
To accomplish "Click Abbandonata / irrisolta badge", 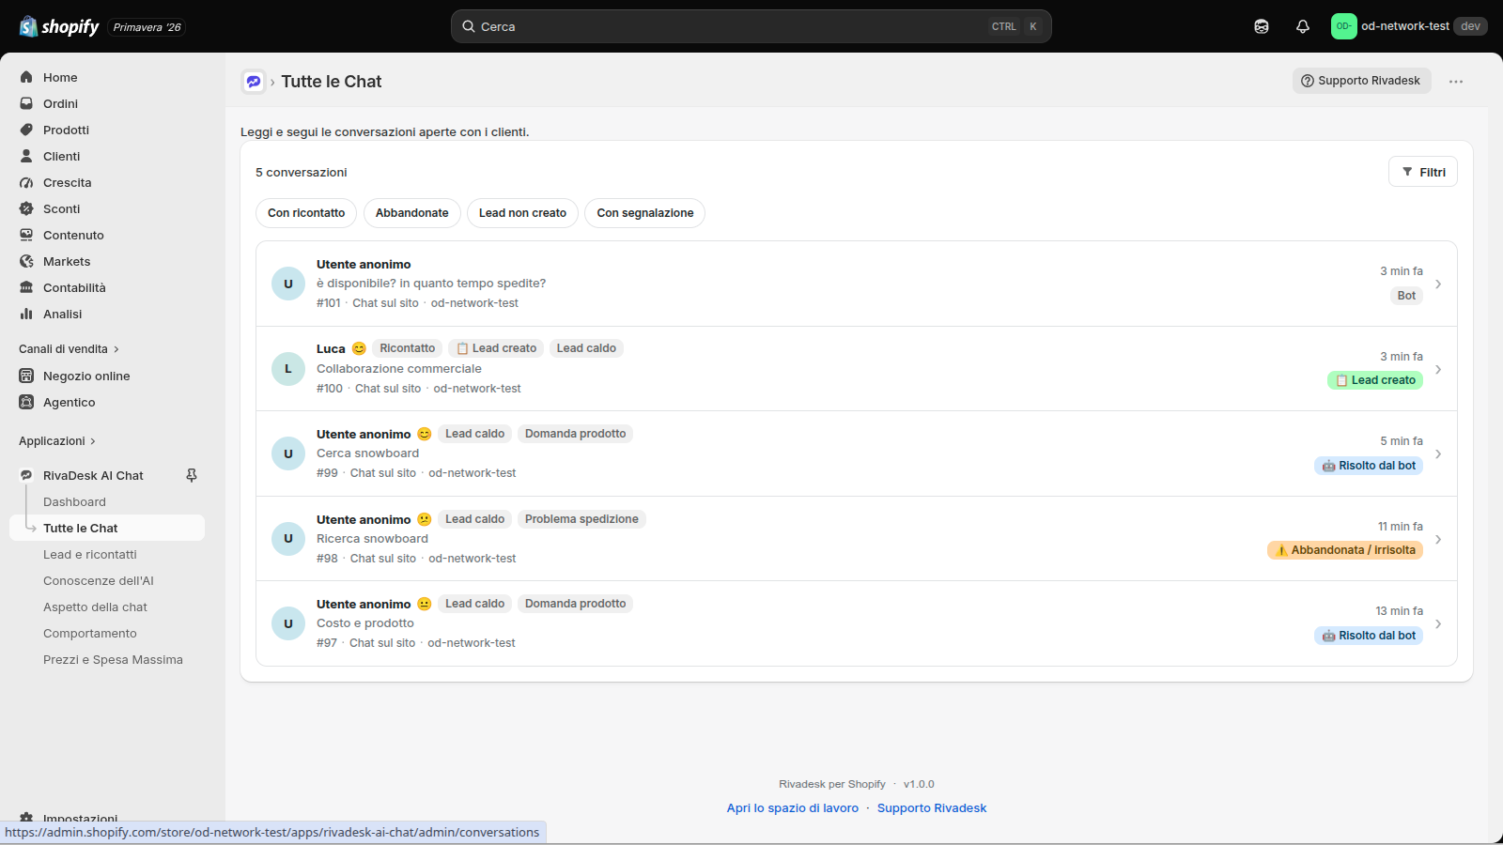I will point(1345,550).
